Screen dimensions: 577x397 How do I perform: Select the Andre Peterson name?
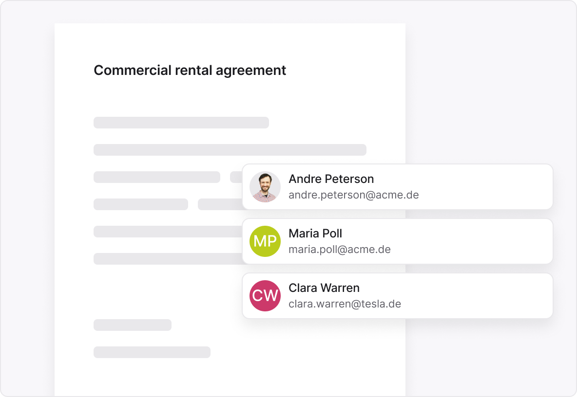tap(331, 179)
